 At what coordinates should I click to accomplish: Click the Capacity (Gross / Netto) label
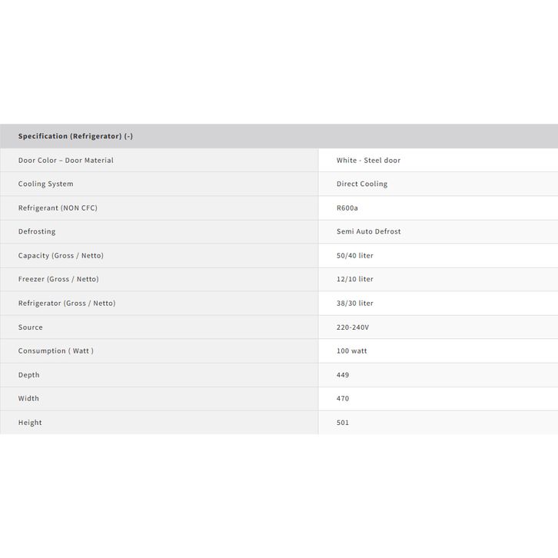click(x=61, y=255)
